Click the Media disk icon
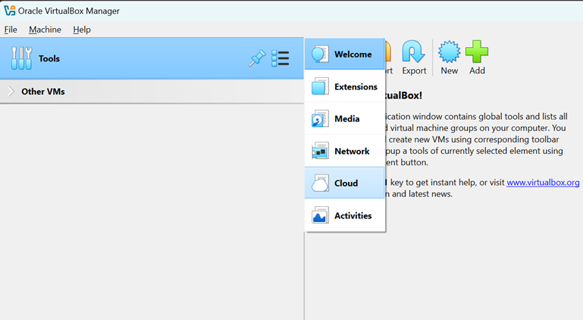This screenshot has height=320, width=583. pos(320,118)
